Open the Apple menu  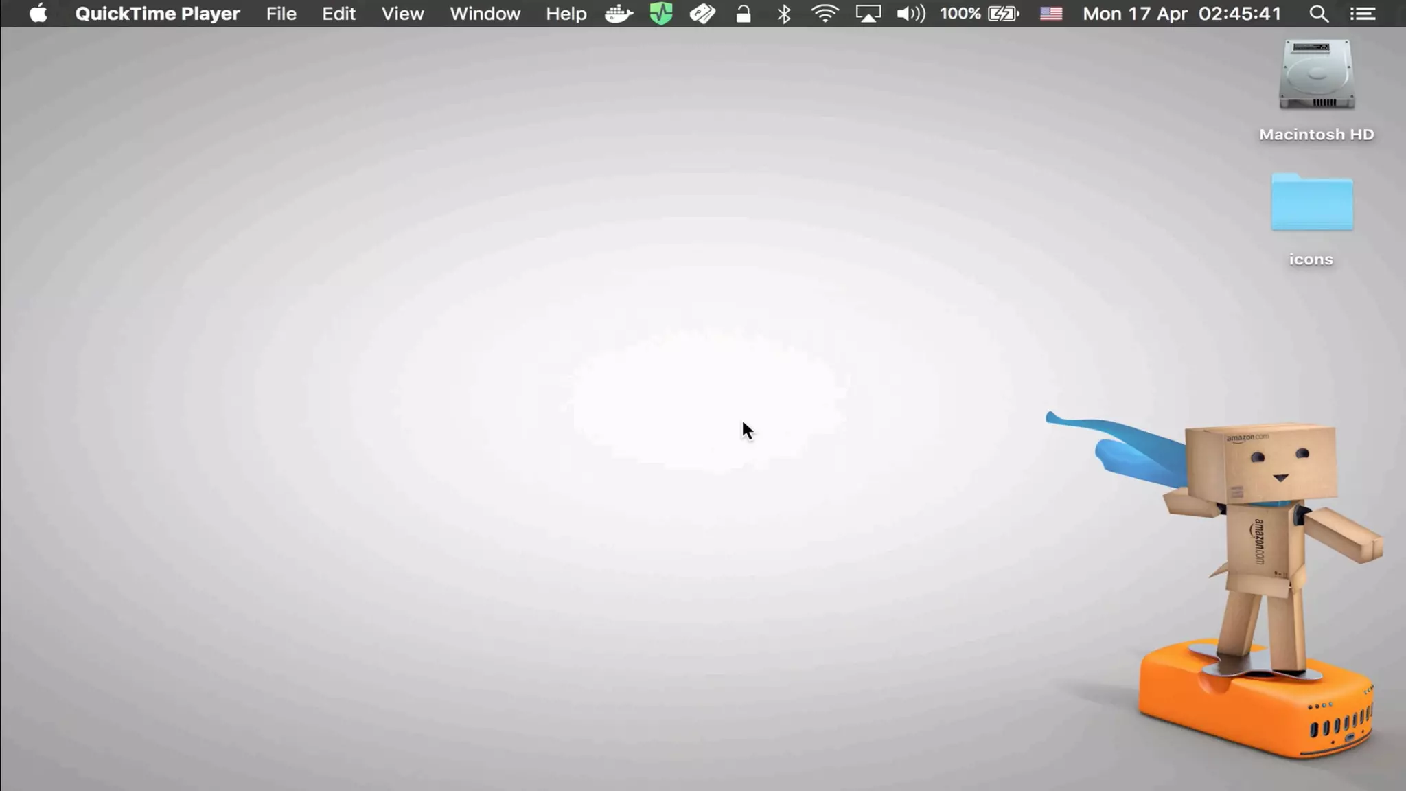tap(38, 14)
